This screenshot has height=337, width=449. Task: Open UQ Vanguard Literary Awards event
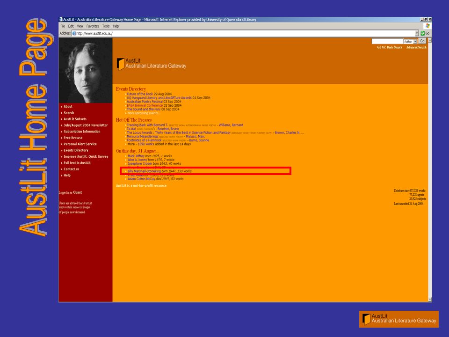click(159, 98)
